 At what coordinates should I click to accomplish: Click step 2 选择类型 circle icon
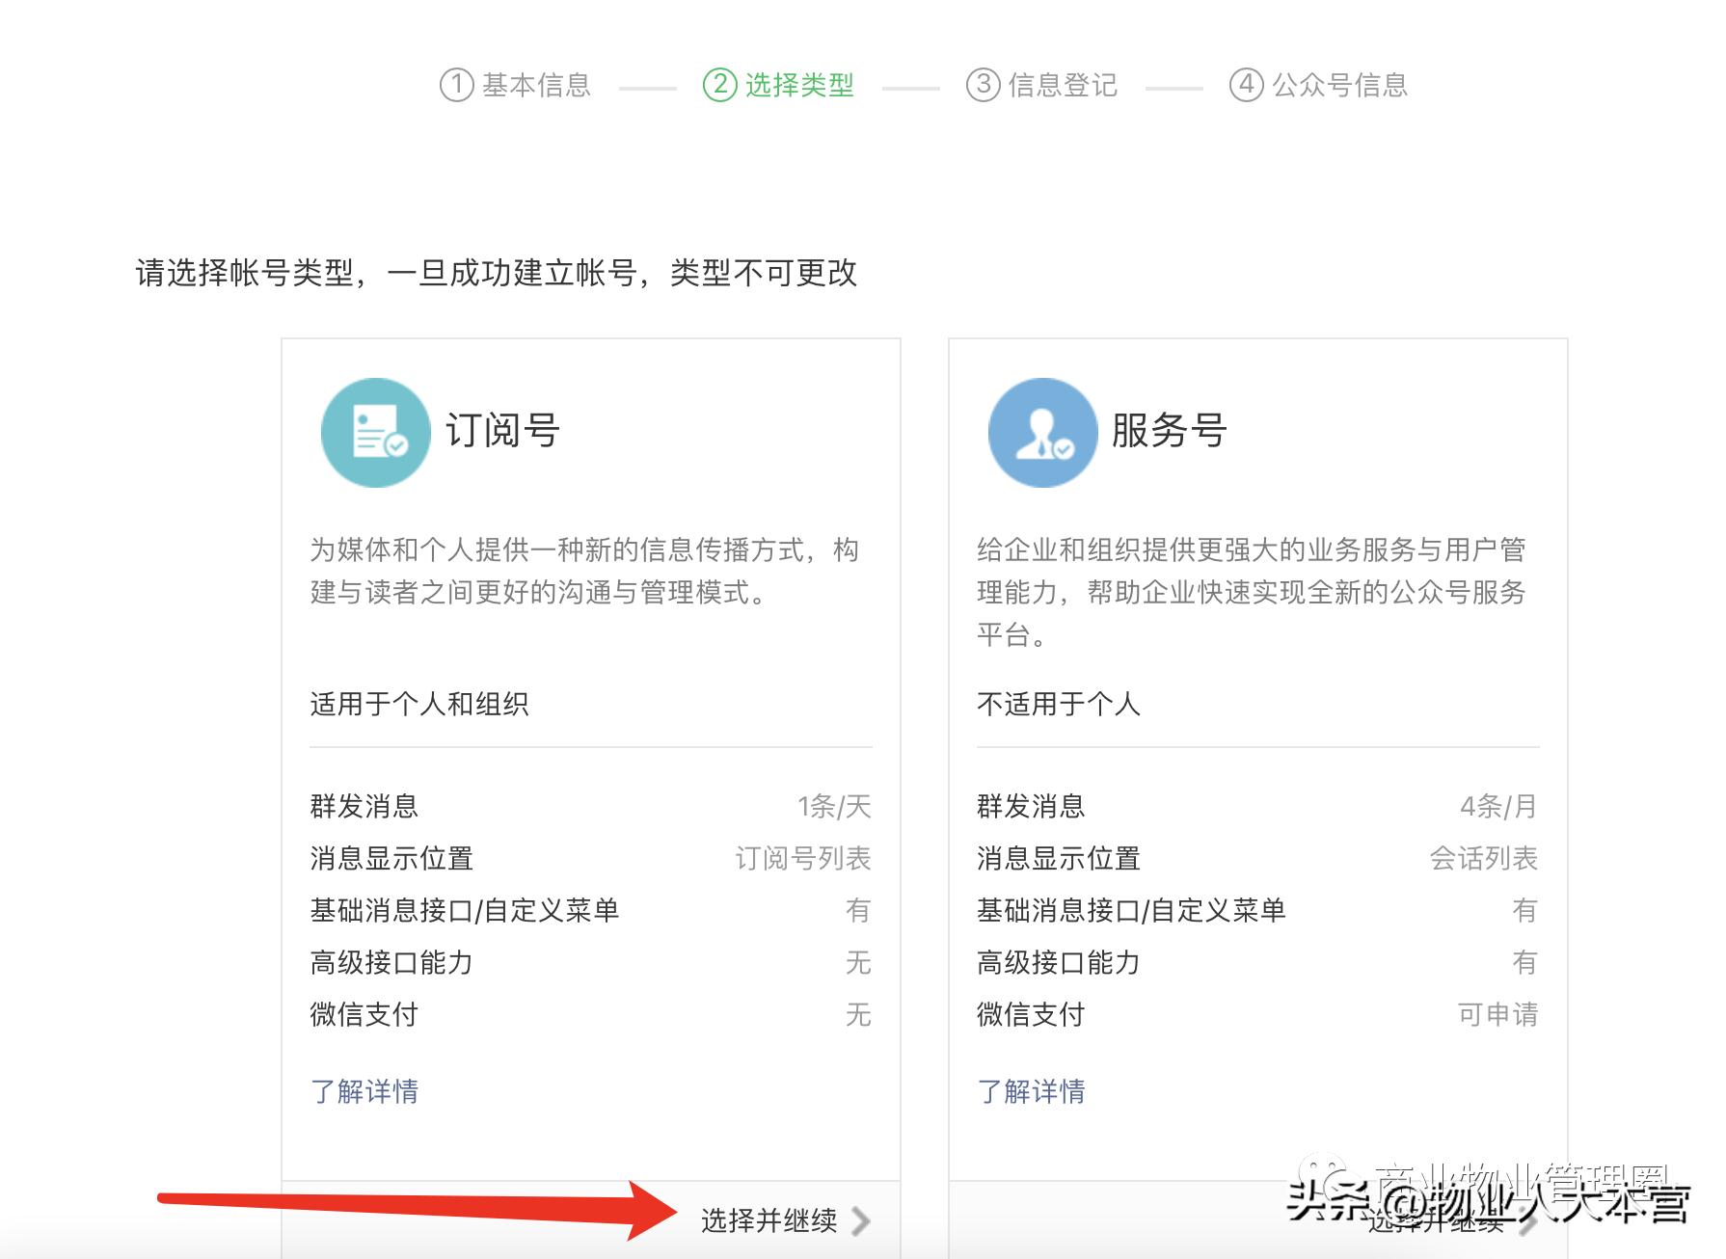pyautogui.click(x=717, y=85)
